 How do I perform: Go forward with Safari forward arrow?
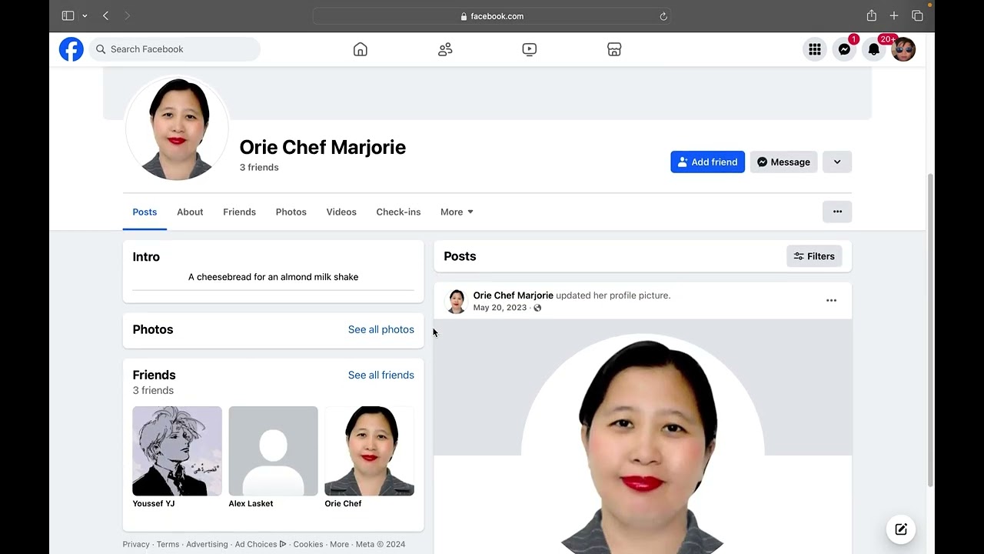[x=127, y=16]
